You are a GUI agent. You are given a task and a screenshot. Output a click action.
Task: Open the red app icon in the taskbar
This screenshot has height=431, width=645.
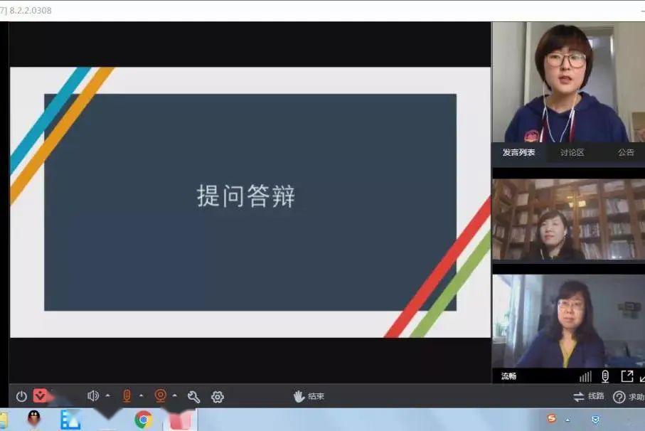pyautogui.click(x=181, y=420)
